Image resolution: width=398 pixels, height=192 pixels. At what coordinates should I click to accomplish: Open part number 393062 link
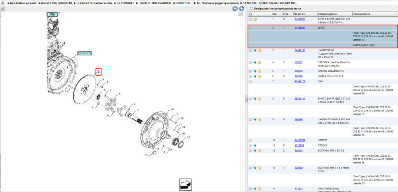(298, 62)
